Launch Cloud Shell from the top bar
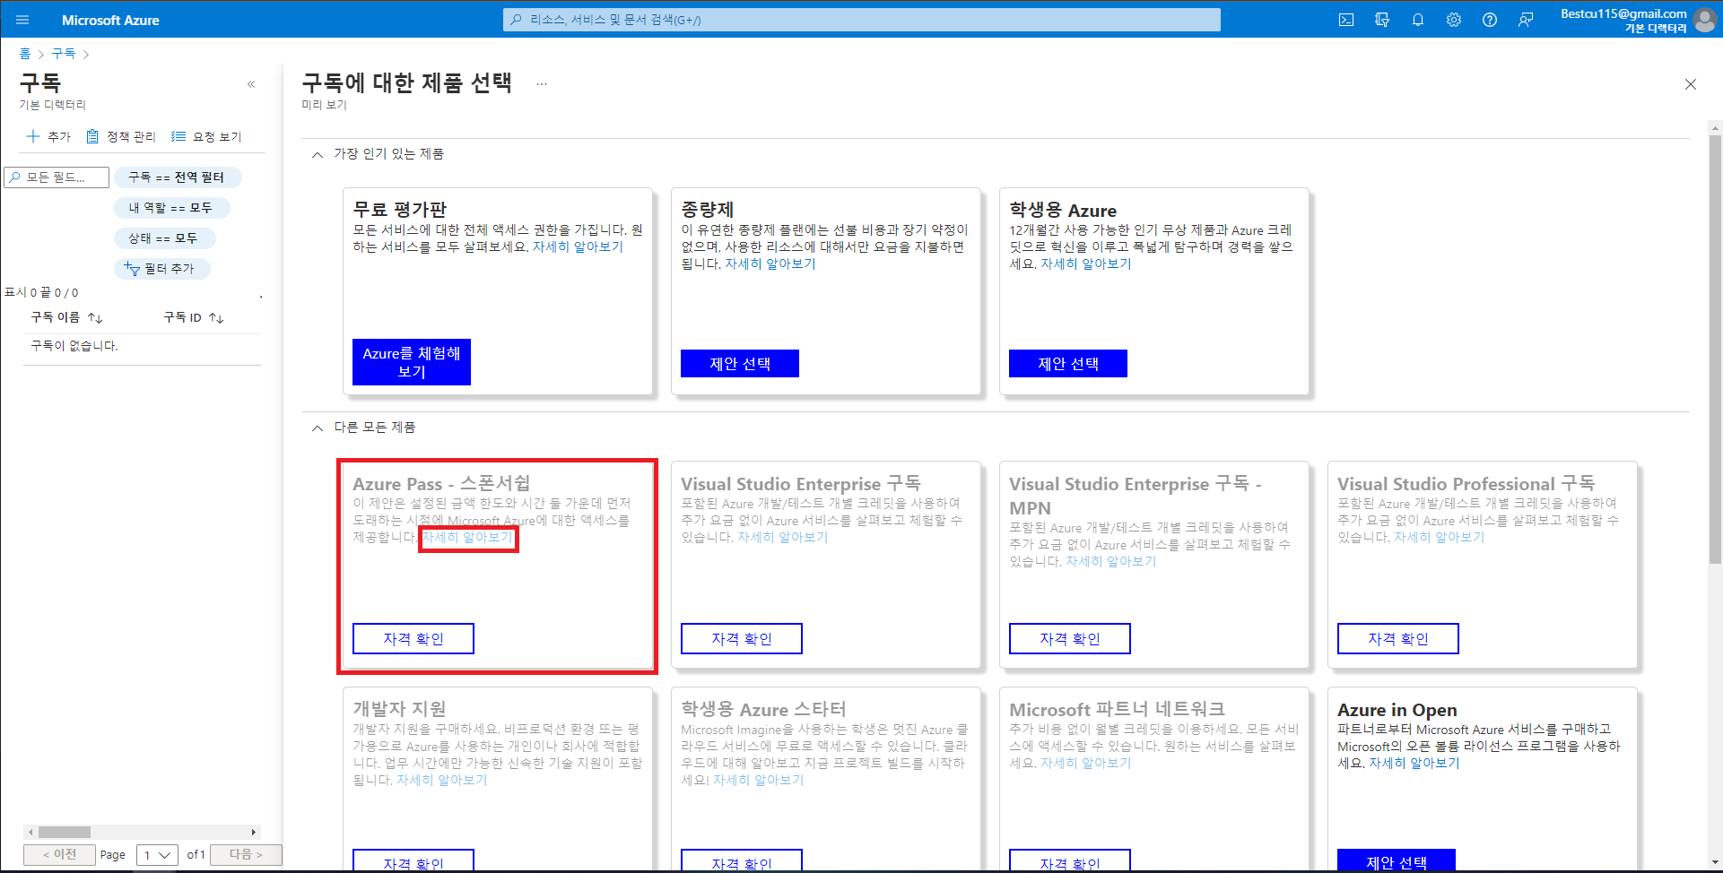 coord(1346,20)
